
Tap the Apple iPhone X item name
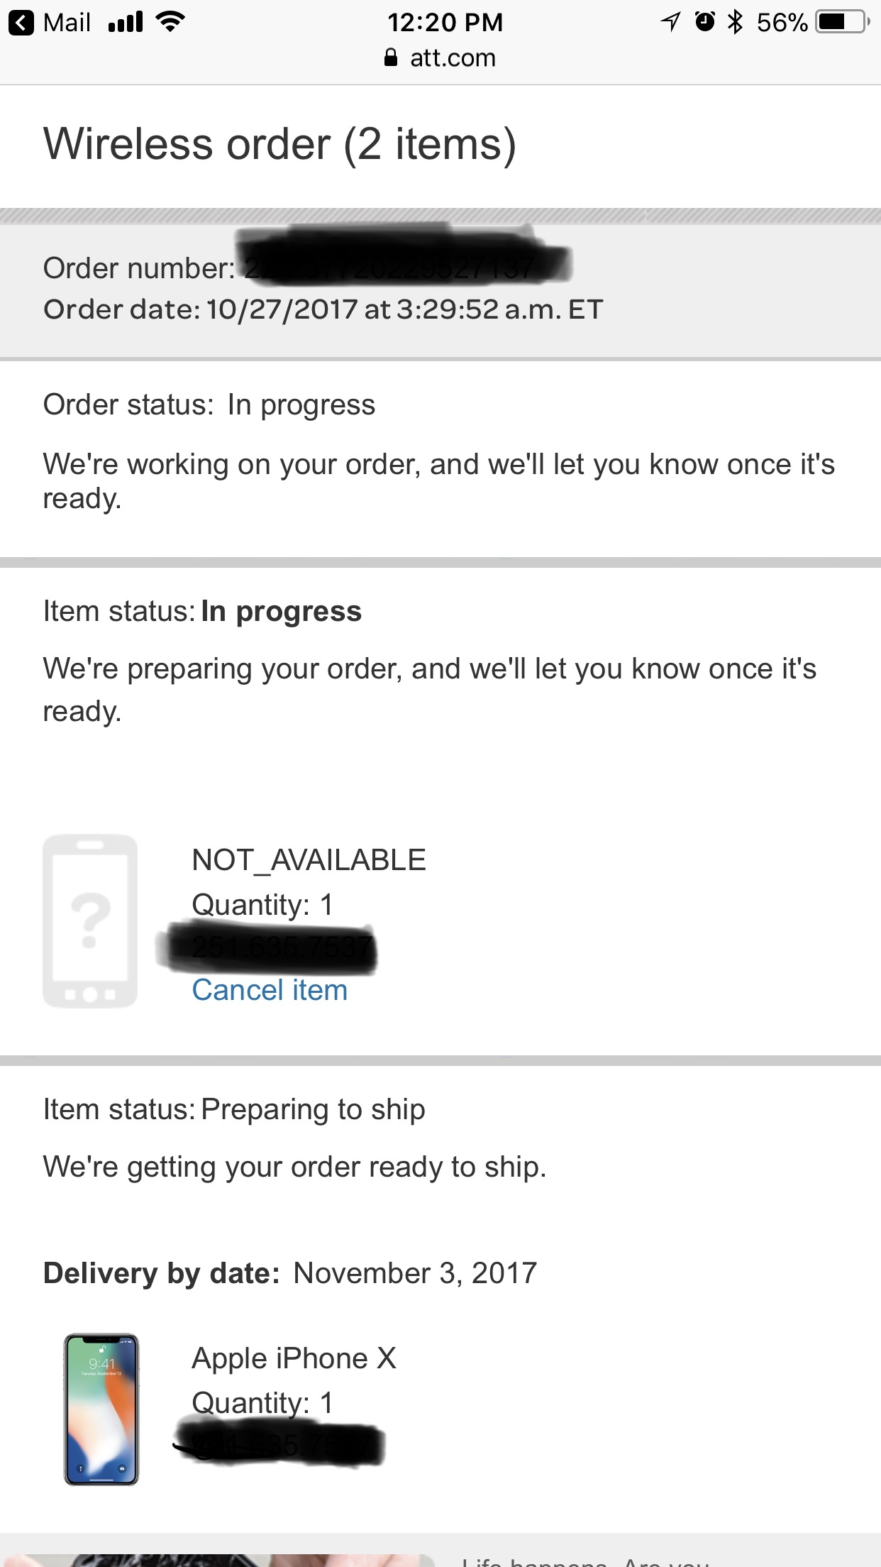pyautogui.click(x=294, y=1358)
